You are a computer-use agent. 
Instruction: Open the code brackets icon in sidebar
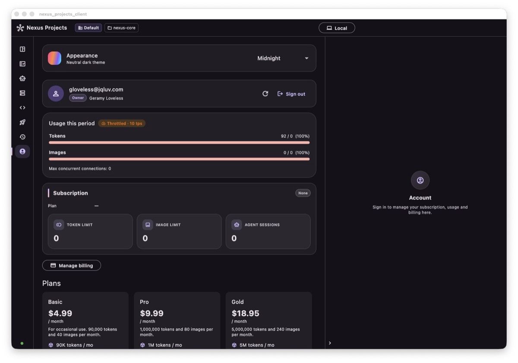22,108
